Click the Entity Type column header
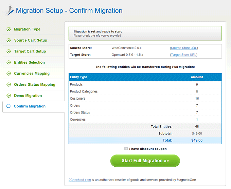This screenshot has height=189, width=231. pos(78,77)
